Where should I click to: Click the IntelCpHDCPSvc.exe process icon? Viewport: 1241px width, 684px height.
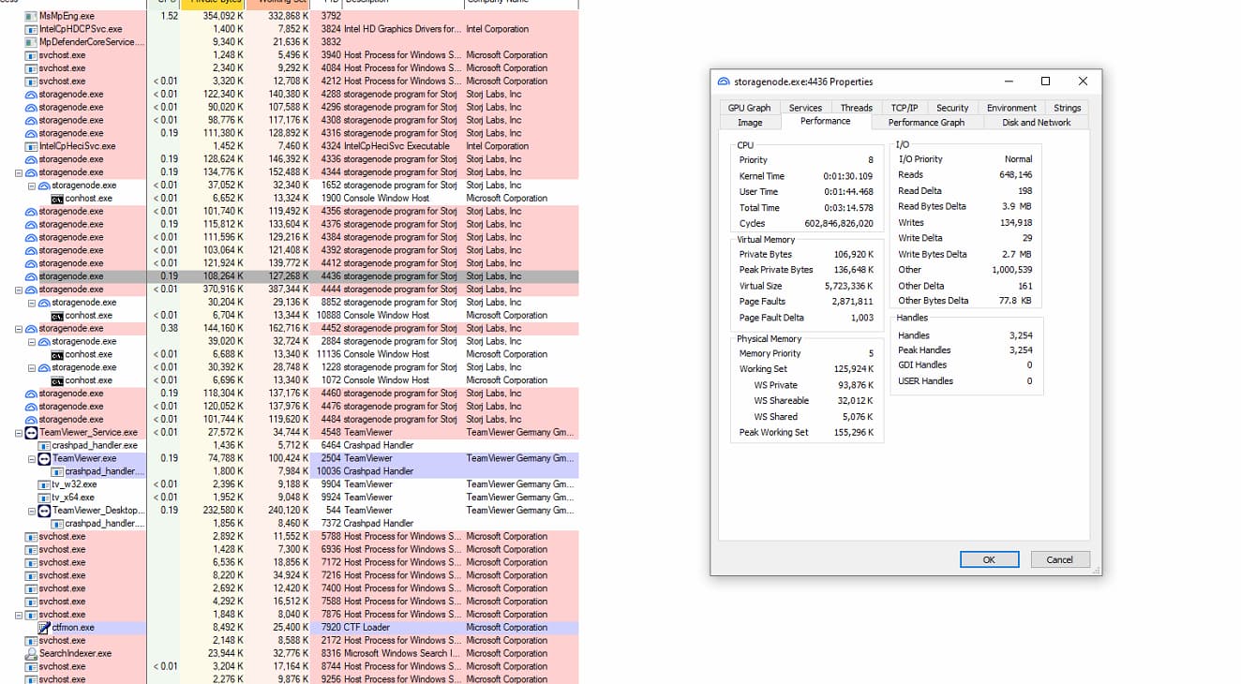[31, 29]
